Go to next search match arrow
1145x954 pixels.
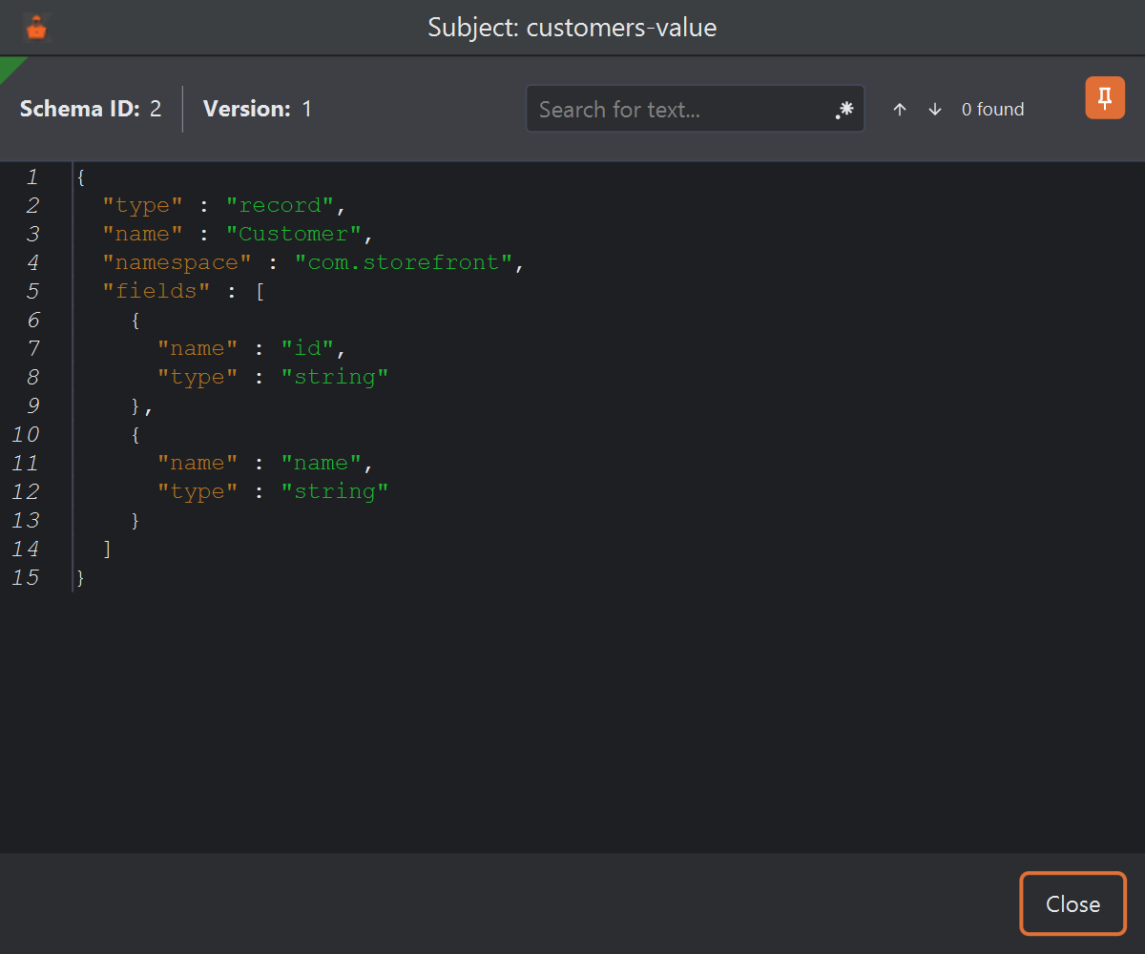point(935,110)
